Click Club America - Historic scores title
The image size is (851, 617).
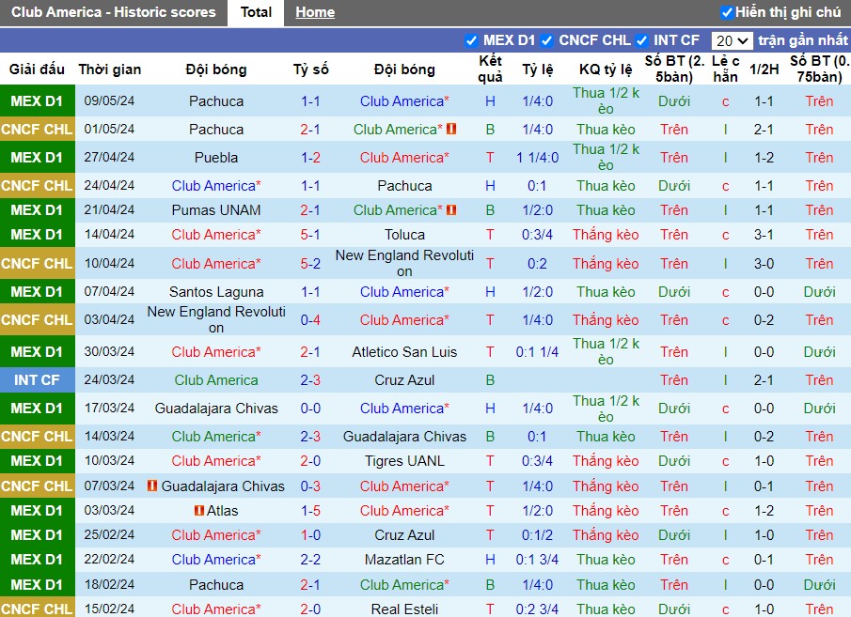(x=114, y=12)
